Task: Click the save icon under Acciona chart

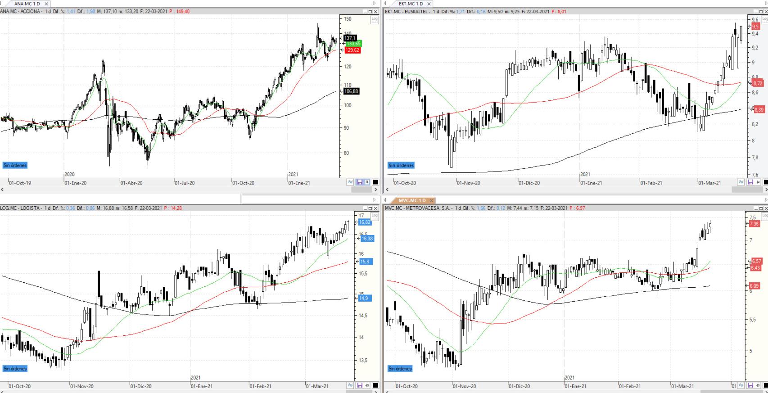Action: 359,182
